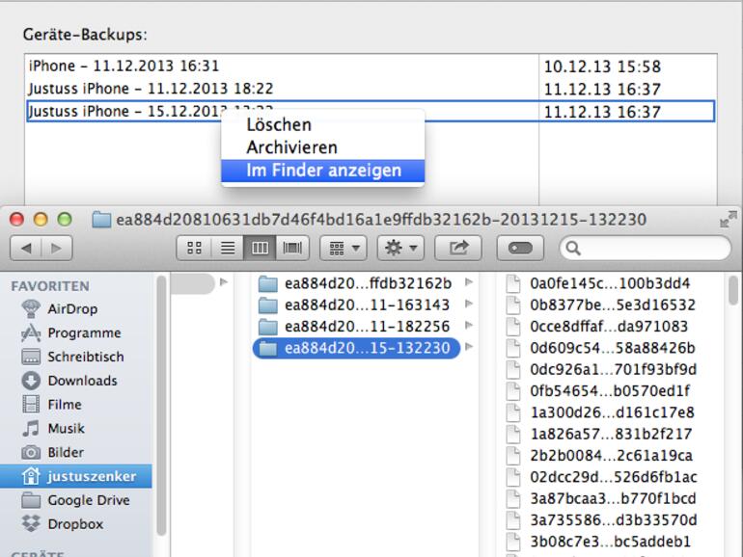Screen dimensions: 743x557
Task: Expand arrow next to ea884d20...11-182256 folder
Action: point(469,325)
